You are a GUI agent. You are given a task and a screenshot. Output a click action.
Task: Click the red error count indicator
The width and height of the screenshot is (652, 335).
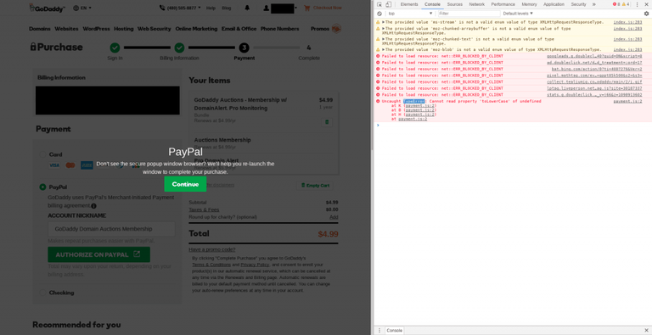coord(616,4)
